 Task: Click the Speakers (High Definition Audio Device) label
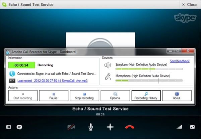[141, 64]
